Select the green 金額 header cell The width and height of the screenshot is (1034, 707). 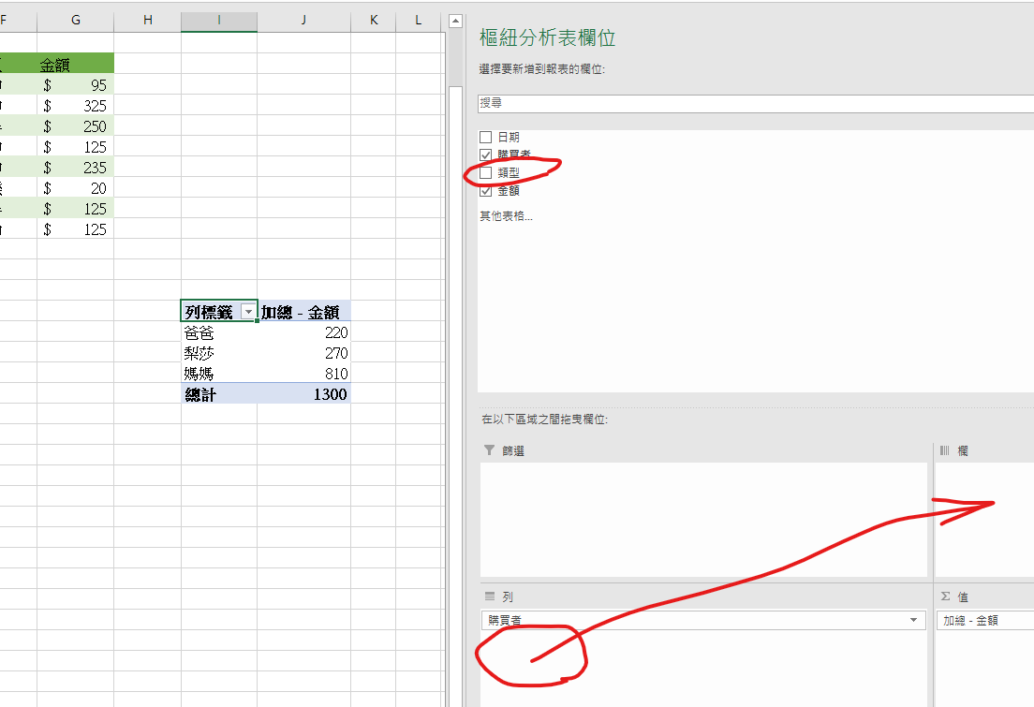(75, 64)
